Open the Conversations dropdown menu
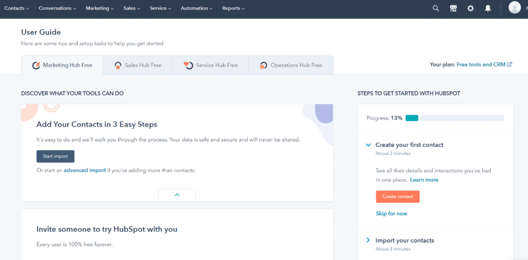 57,8
